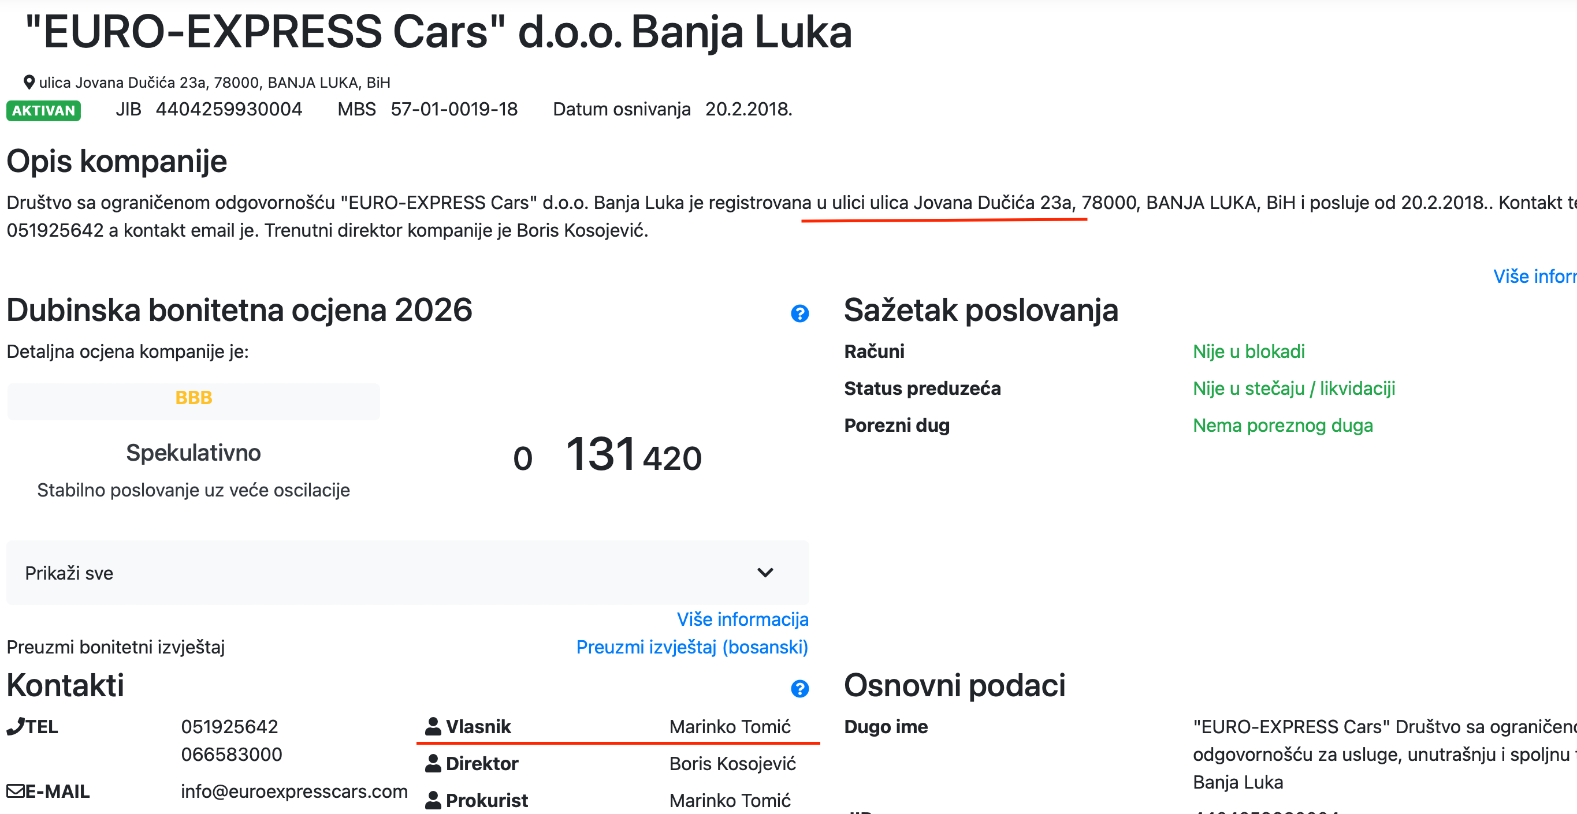Expand the Prikaži sve dropdown
The image size is (1577, 814).
[407, 572]
